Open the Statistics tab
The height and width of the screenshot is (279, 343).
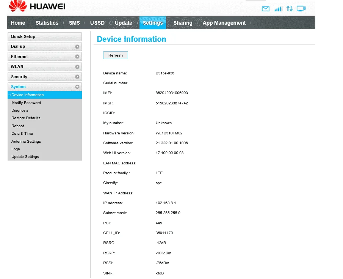(47, 23)
